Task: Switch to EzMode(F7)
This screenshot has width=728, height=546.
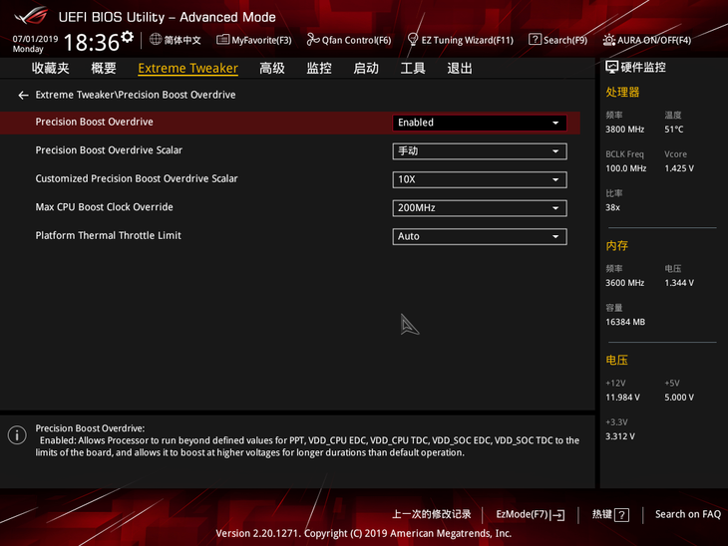Action: (x=523, y=514)
